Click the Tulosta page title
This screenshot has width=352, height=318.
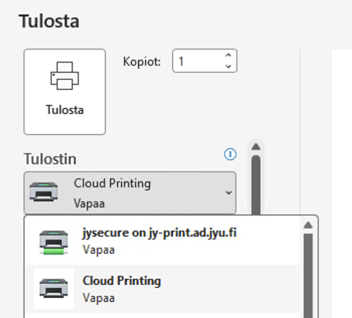point(49,21)
